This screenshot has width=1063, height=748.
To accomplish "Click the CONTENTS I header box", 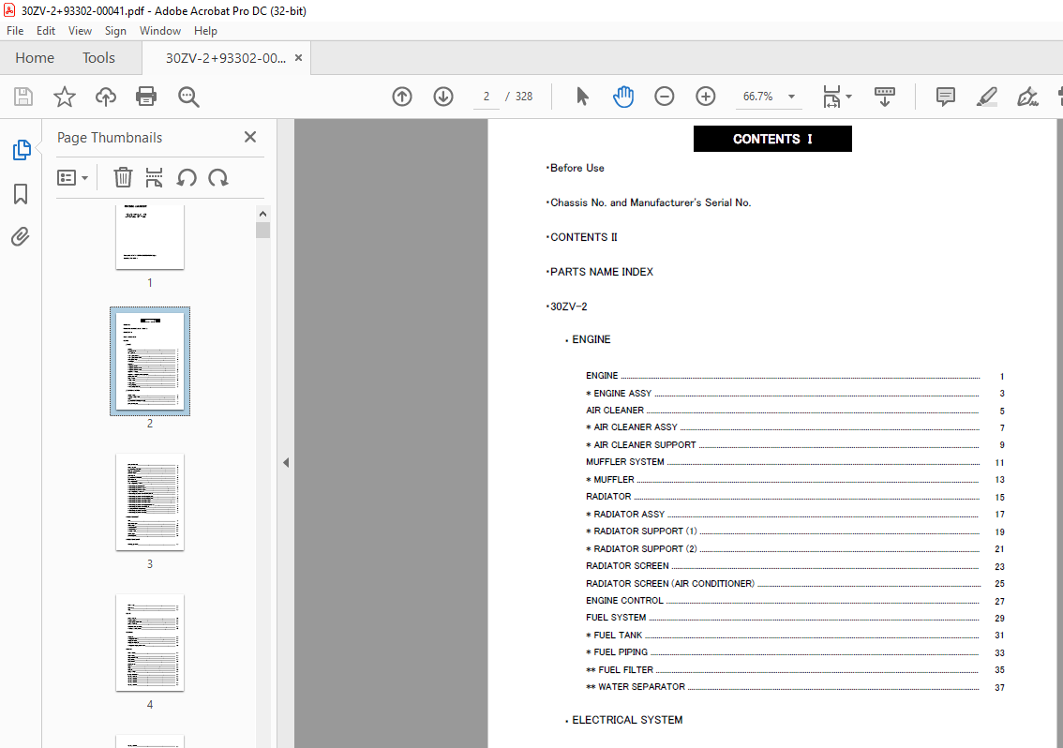I will coord(772,139).
